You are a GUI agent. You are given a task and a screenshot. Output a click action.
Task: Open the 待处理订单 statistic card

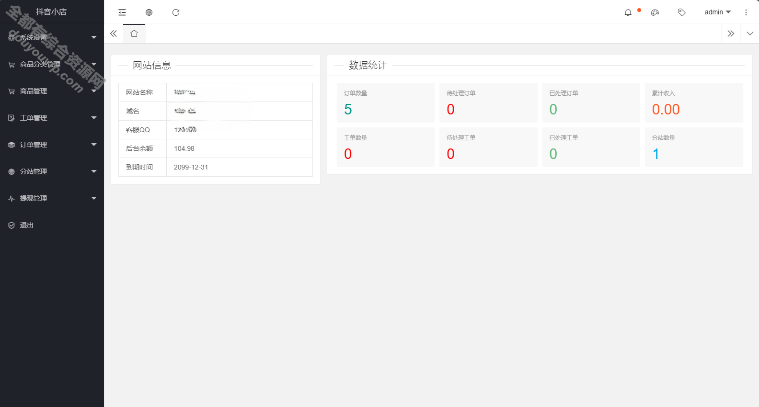pos(488,102)
